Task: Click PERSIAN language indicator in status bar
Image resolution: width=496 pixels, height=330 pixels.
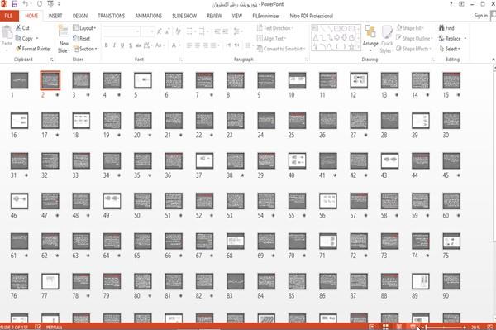Action: [x=54, y=328]
